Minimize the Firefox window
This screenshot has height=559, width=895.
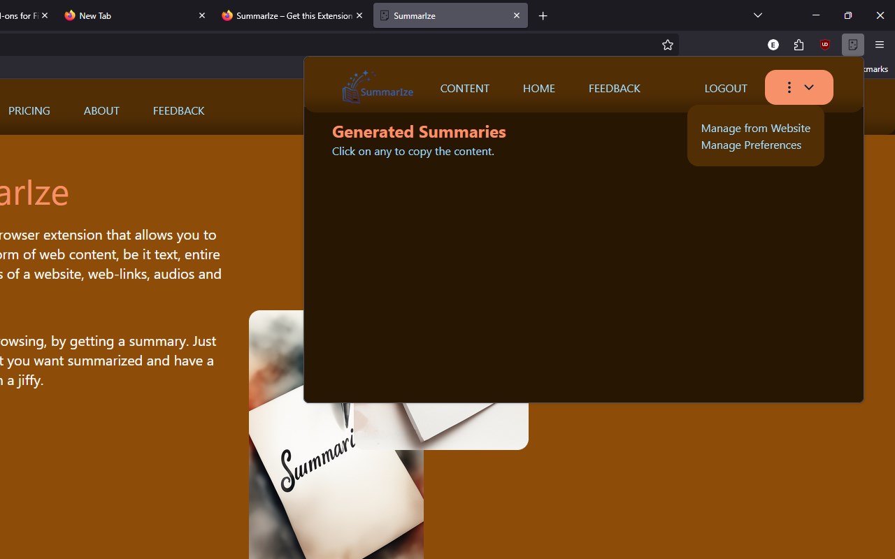[815, 15]
